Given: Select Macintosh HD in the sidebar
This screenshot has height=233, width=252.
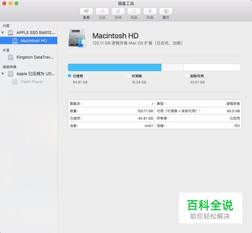Looking at the screenshot, I should (x=29, y=40).
